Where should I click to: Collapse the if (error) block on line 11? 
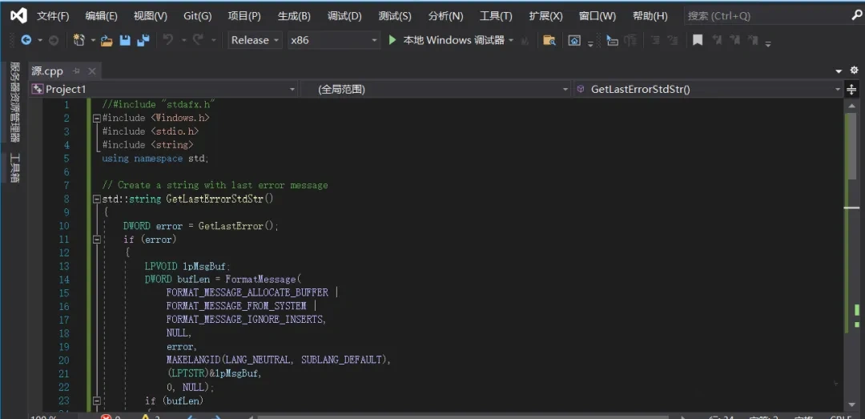pos(97,239)
